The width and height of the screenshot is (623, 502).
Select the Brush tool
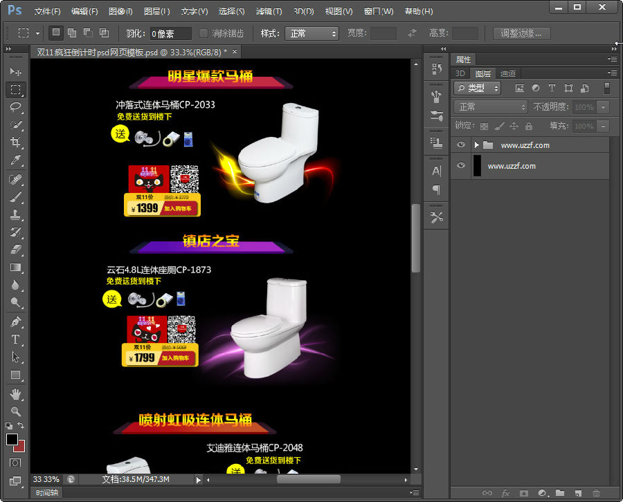point(15,197)
